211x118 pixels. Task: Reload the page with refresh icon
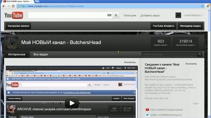(13, 6)
